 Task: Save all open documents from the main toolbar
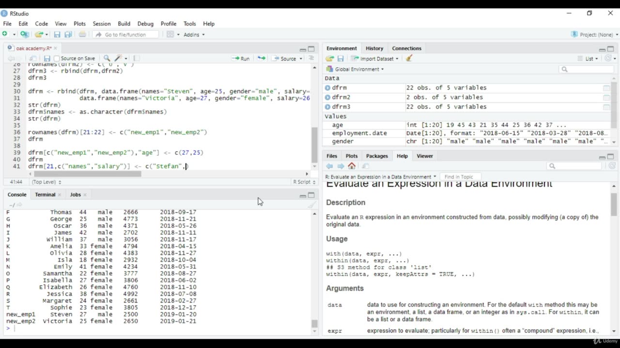coord(68,34)
